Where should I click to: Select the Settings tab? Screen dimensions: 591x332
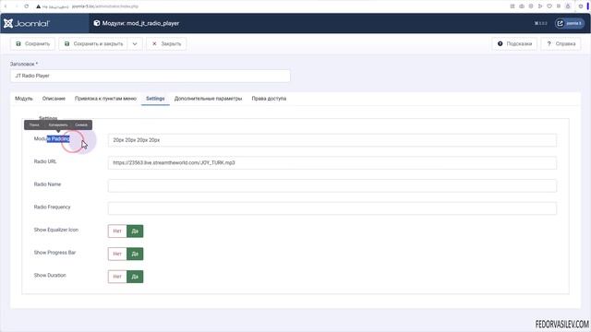click(155, 99)
